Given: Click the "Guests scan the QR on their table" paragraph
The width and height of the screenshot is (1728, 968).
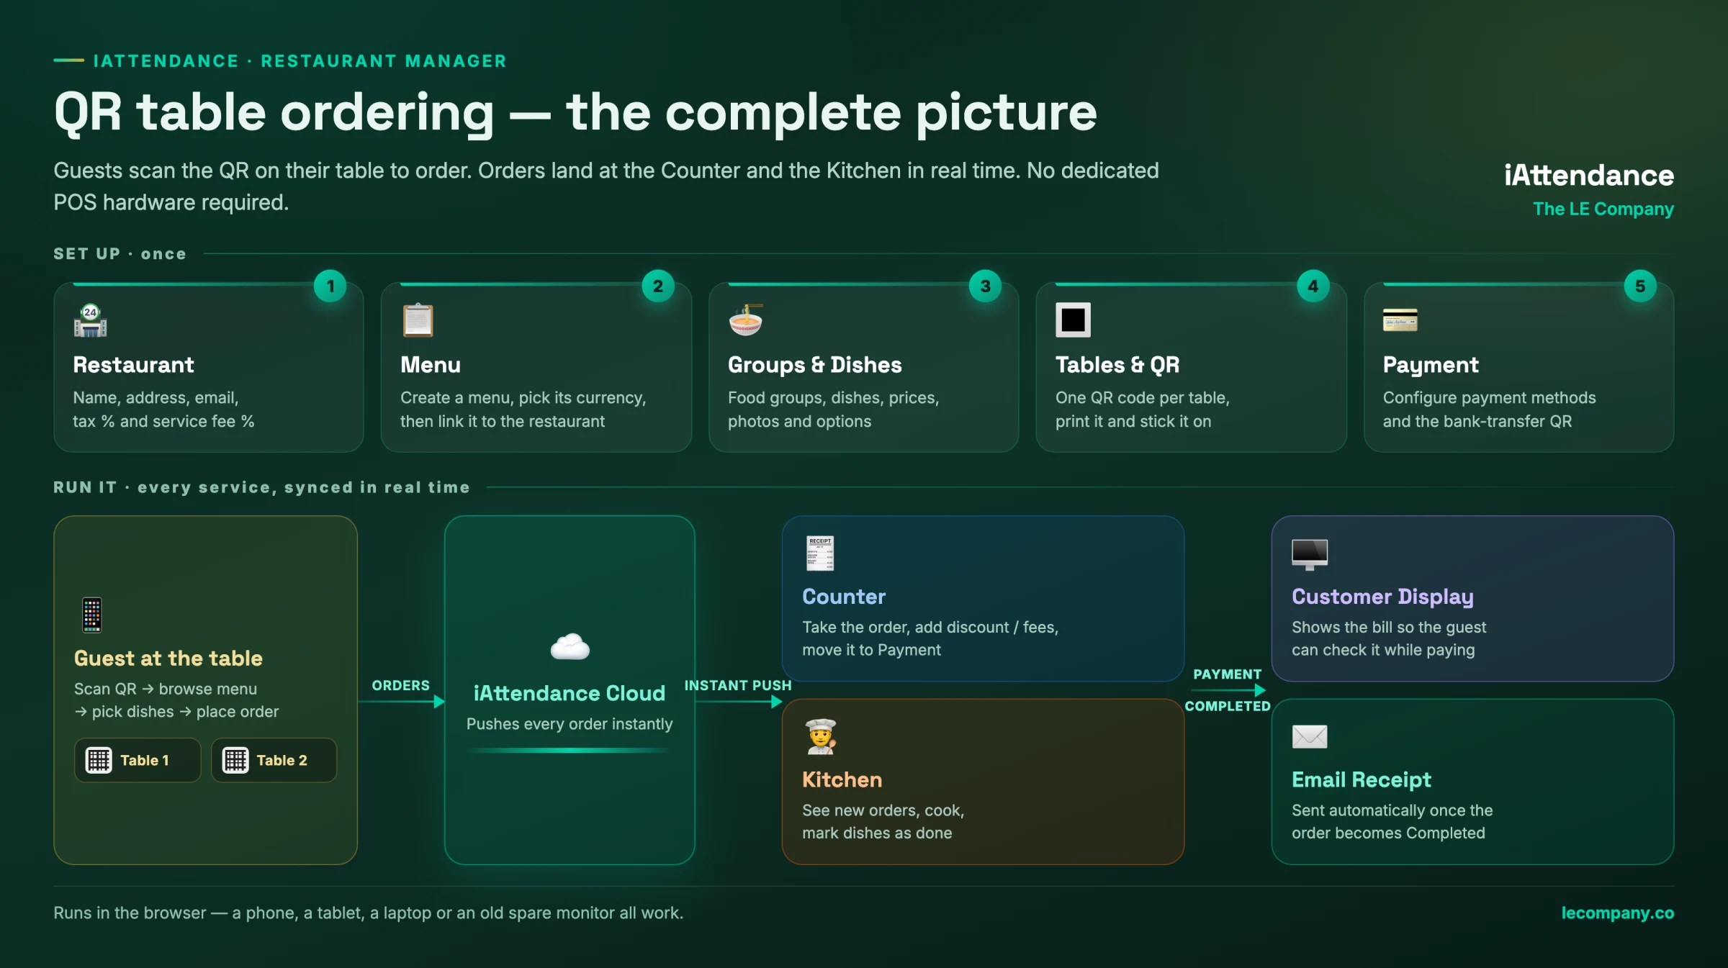Looking at the screenshot, I should point(606,186).
